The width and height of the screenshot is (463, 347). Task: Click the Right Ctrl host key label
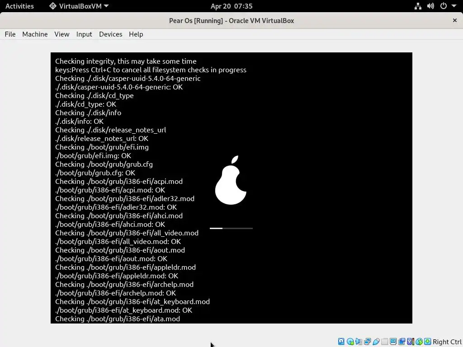click(x=447, y=342)
